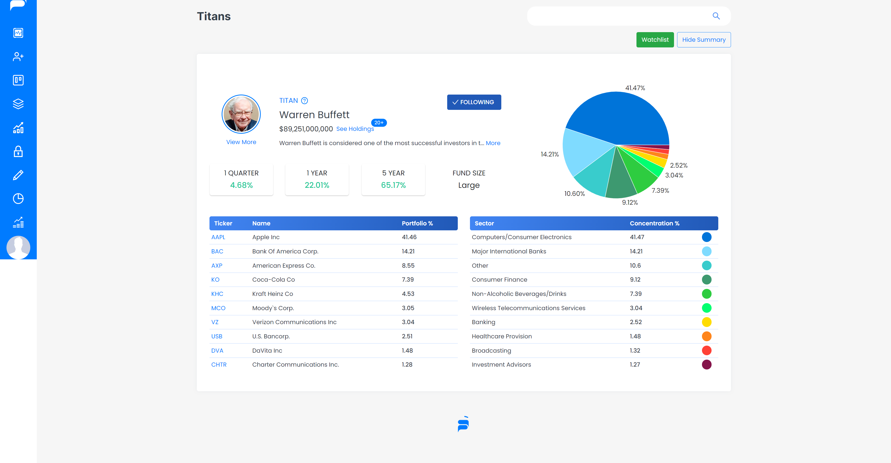Click the Bank Of America Corp. cell

tap(285, 251)
